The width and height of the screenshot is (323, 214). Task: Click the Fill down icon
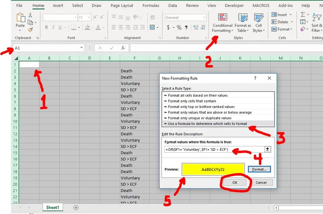point(302,22)
